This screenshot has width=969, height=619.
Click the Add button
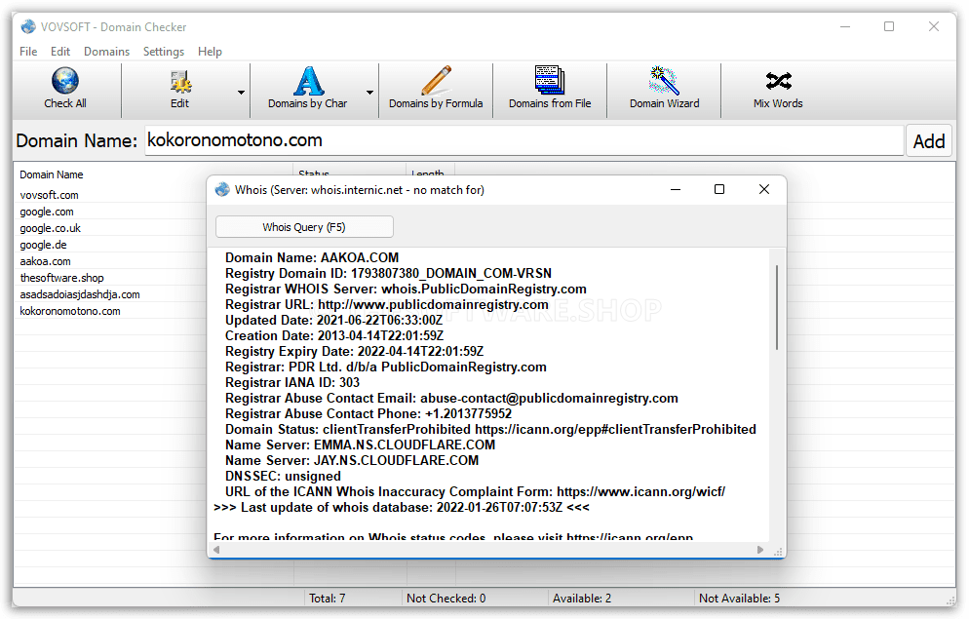tap(929, 140)
